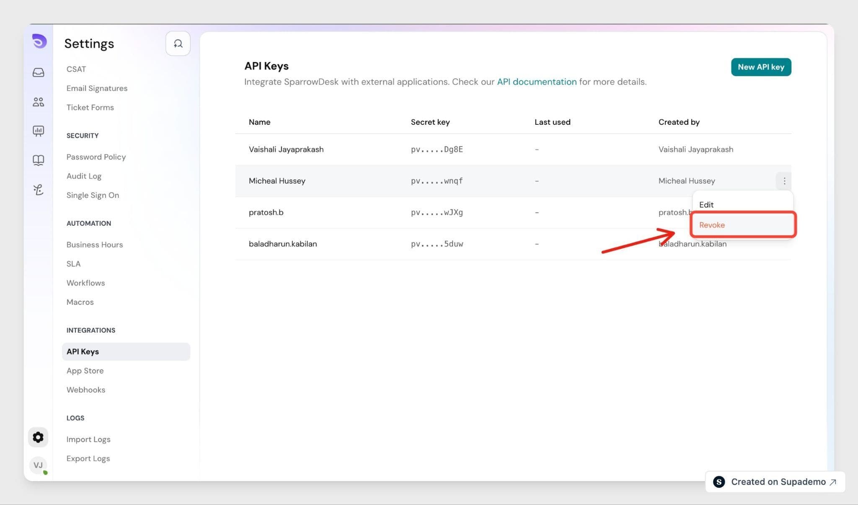Screen dimensions: 858x505
Task: Open the Audit Log page
Action: 84,176
